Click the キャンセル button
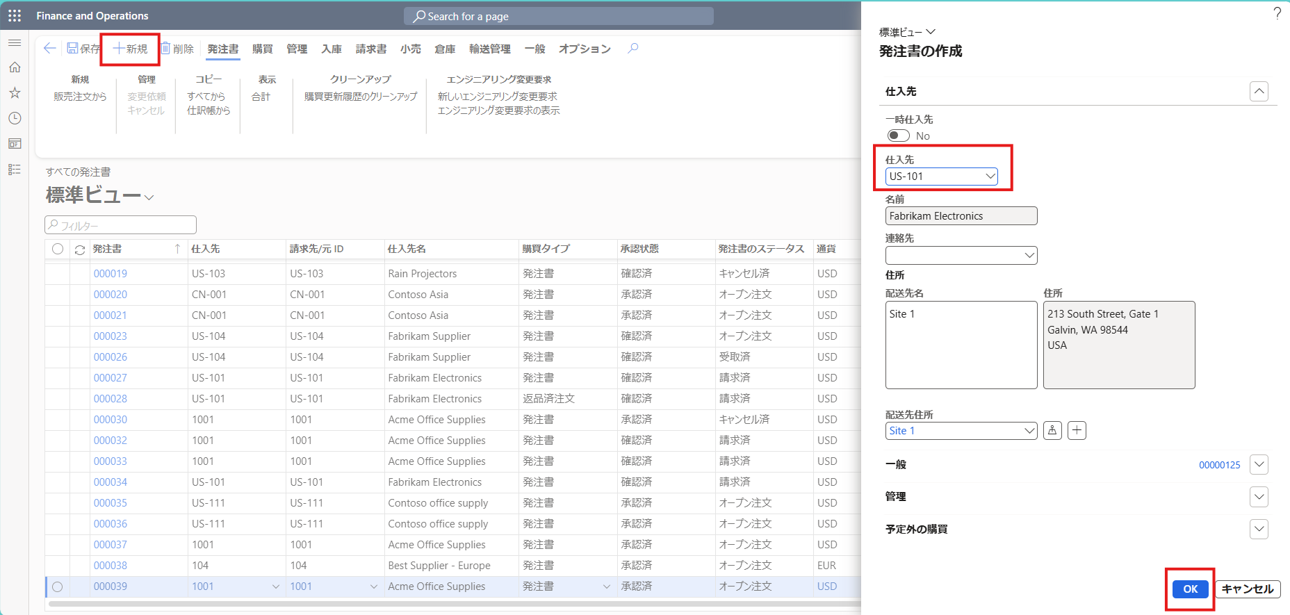The width and height of the screenshot is (1290, 615). click(x=1248, y=589)
